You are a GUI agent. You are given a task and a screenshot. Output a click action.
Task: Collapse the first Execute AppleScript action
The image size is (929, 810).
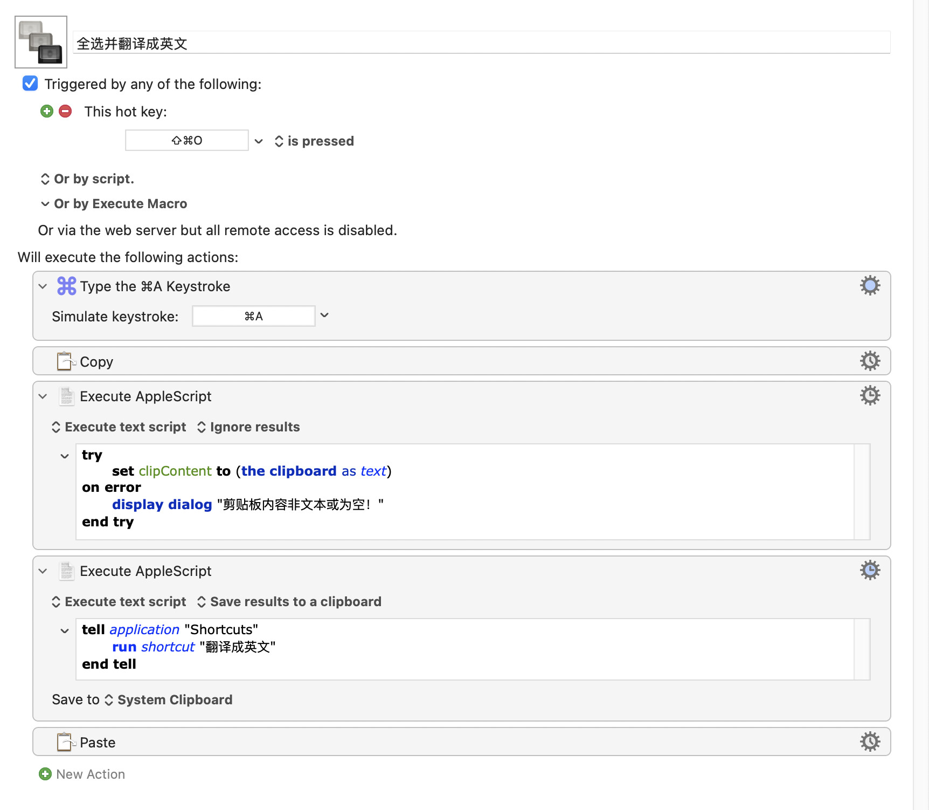tap(43, 396)
